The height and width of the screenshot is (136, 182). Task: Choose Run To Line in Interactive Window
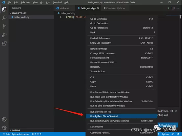pos(122,106)
